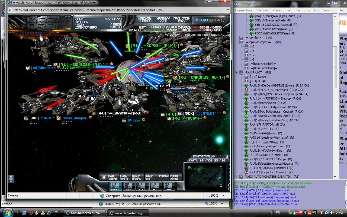Select the АТАКА: РАКЕТЫ action tab
Screen dimensions: 347x217
(x=125, y=177)
